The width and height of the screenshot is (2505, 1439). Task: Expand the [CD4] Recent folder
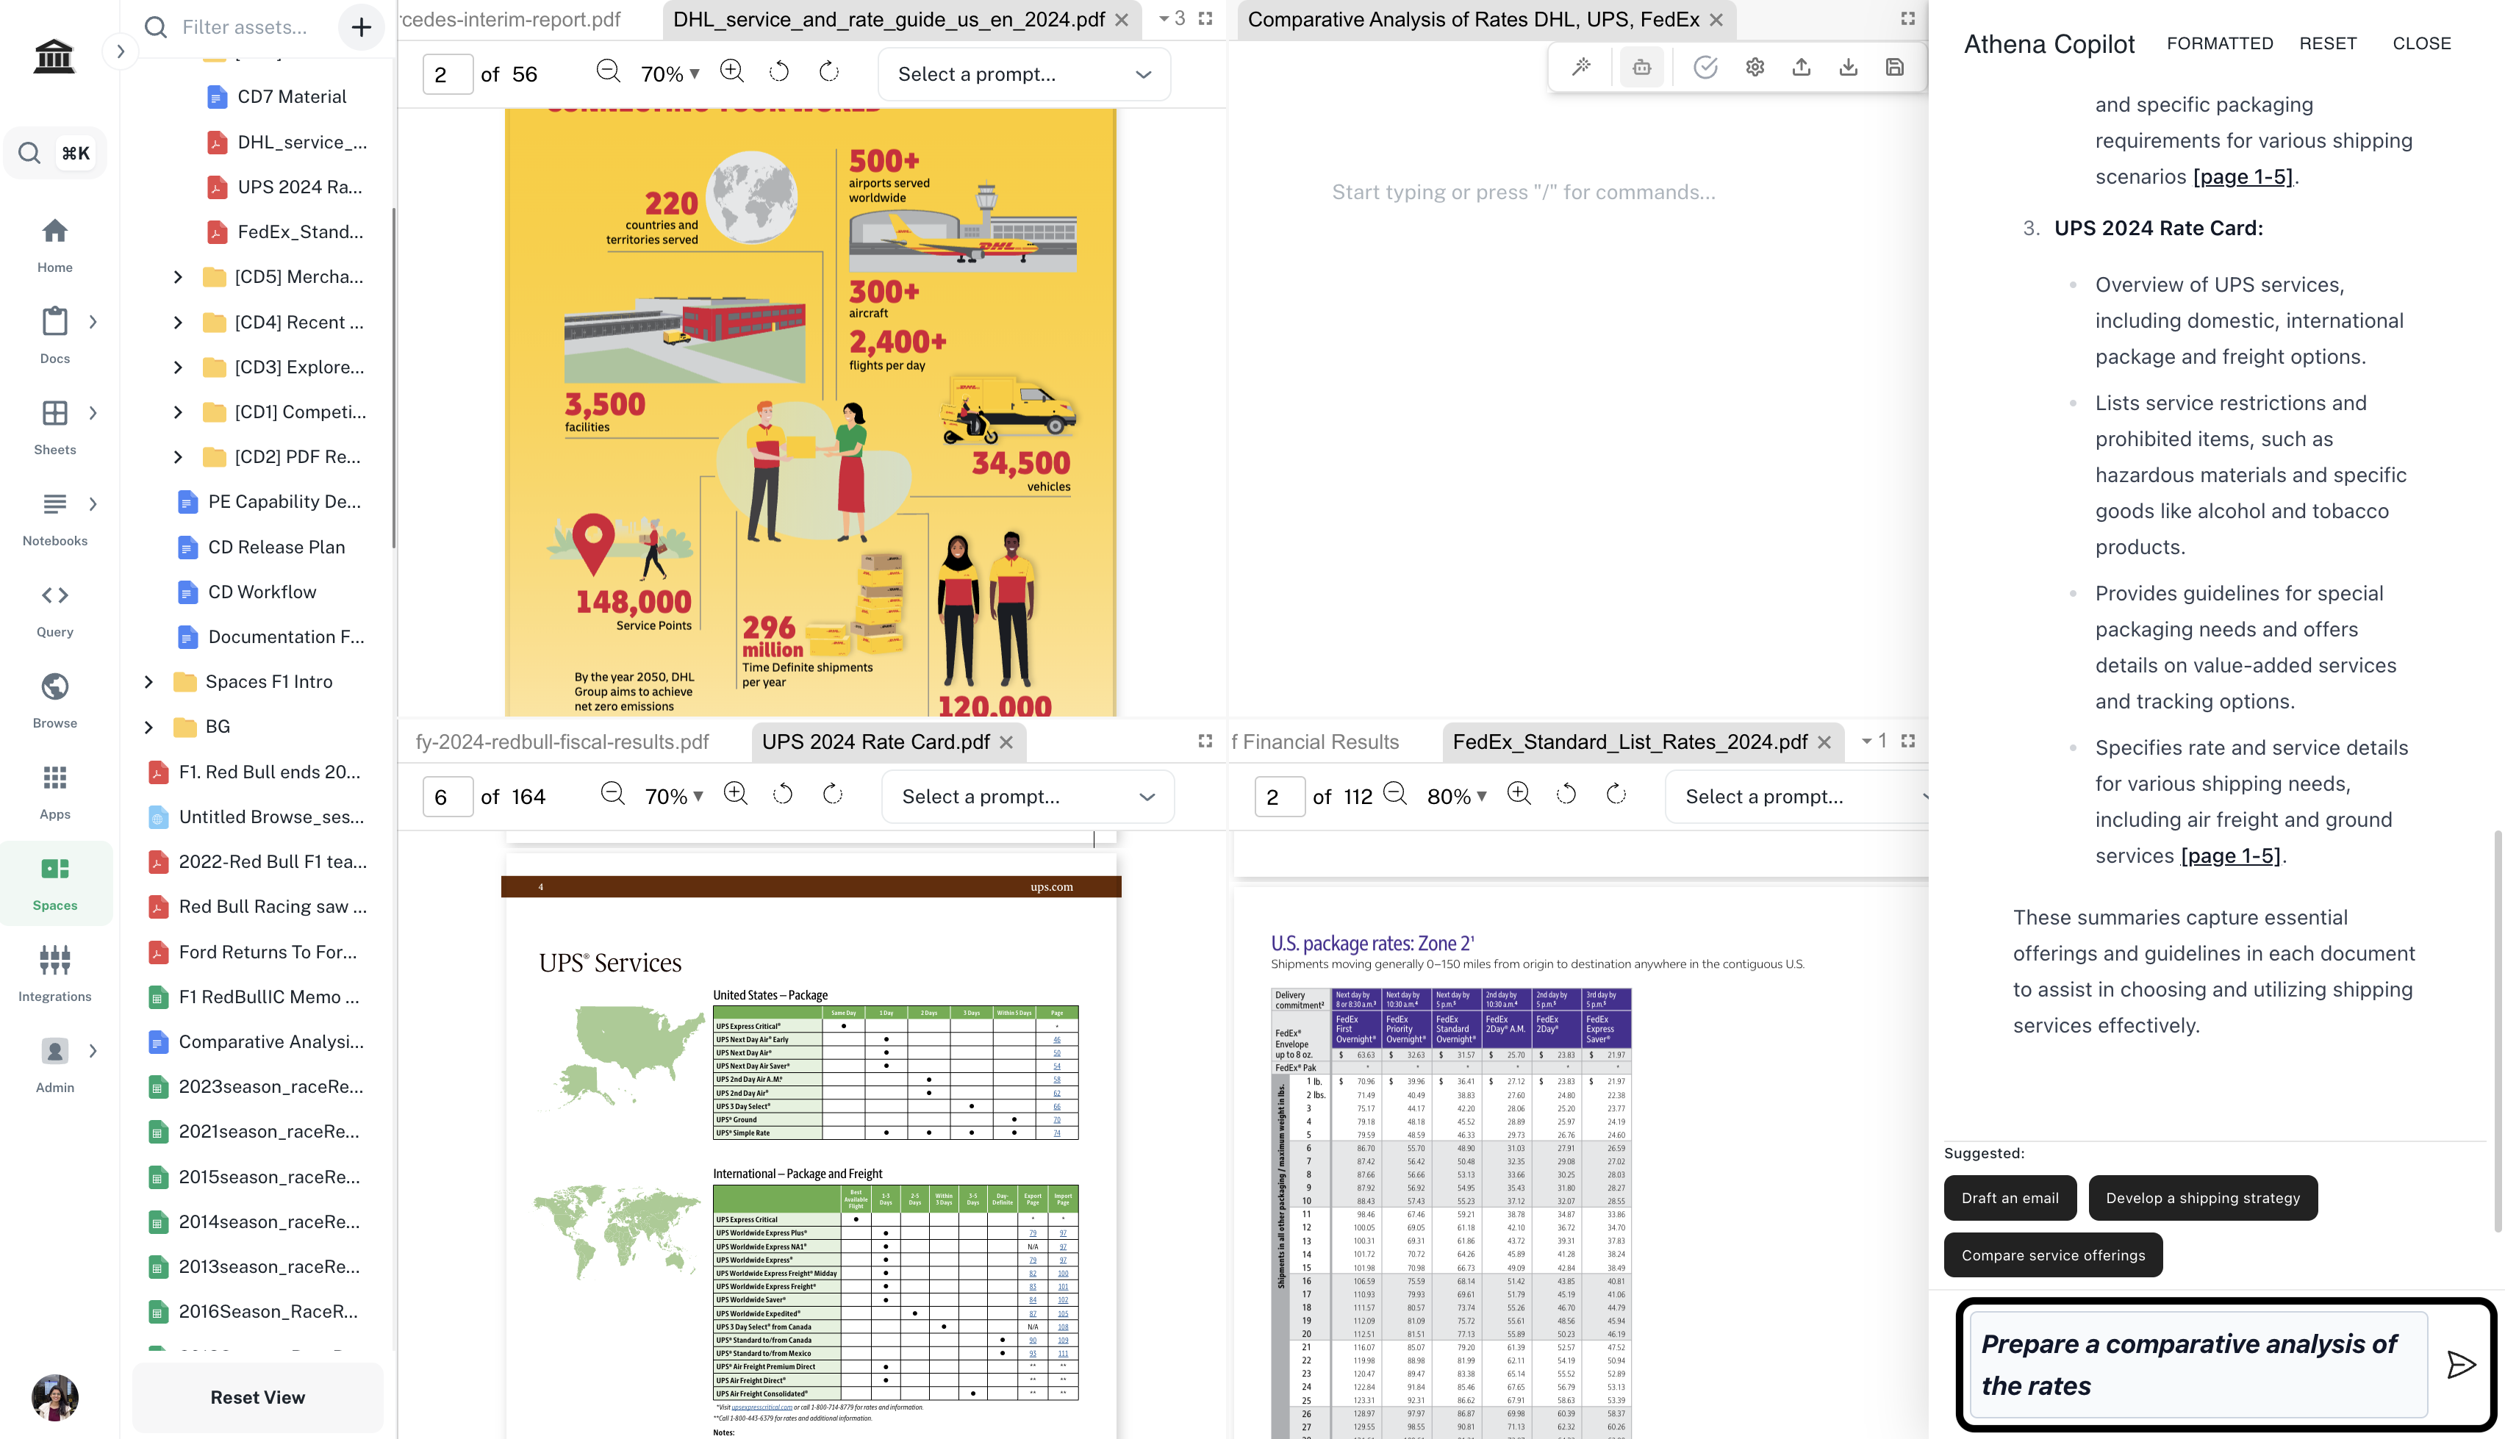point(178,322)
